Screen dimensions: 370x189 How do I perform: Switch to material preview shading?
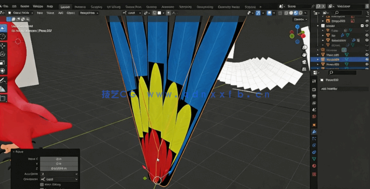click(296, 13)
